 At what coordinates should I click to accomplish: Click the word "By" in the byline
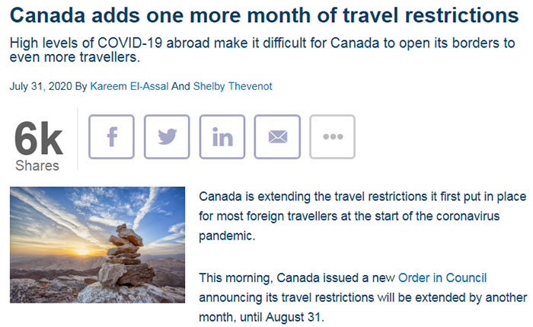coord(81,86)
